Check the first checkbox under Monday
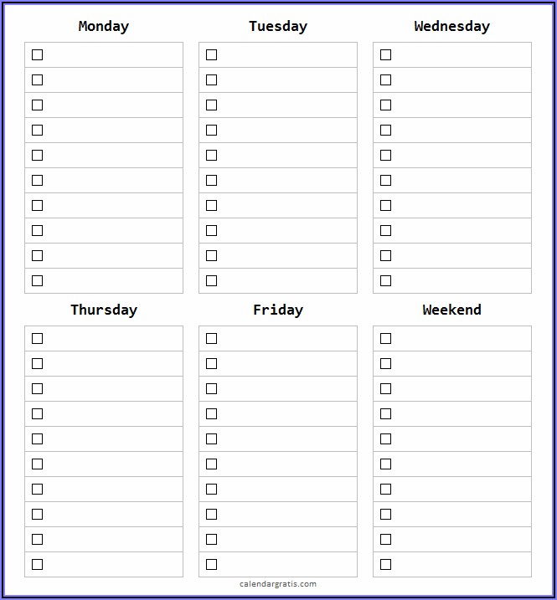The image size is (557, 600). pyautogui.click(x=37, y=55)
